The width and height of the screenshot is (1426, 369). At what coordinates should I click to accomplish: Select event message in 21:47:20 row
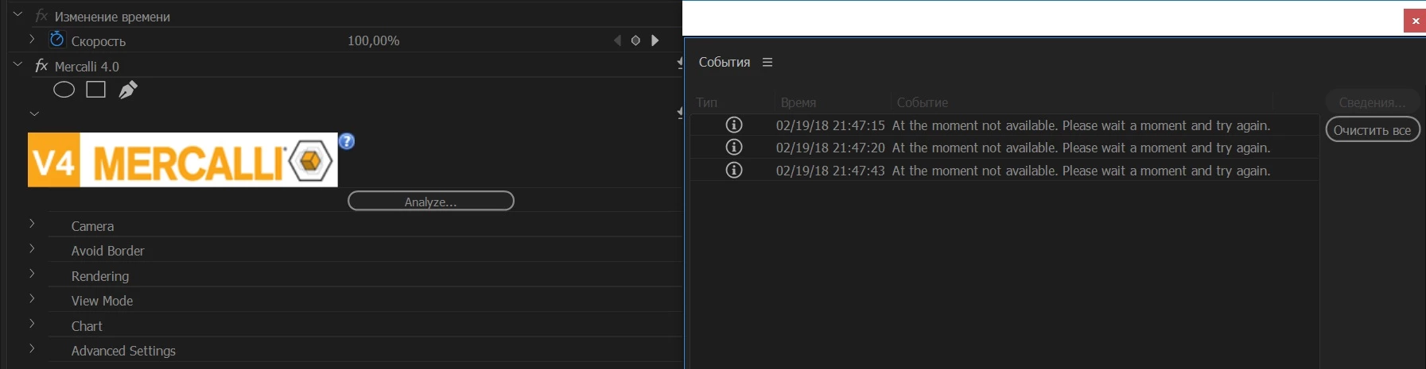point(1081,148)
